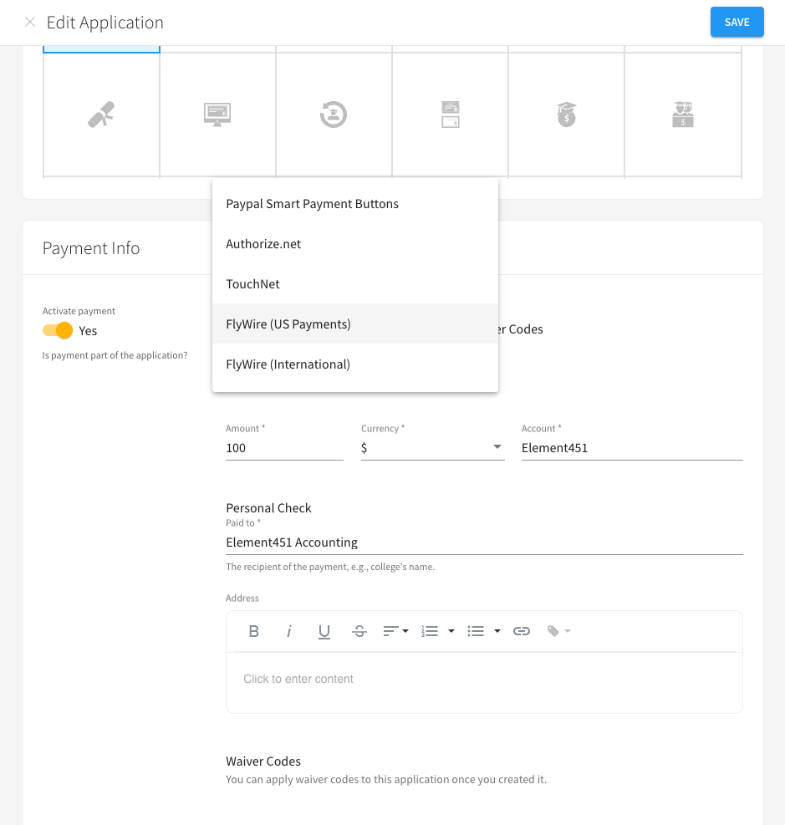Click the SAVE button

click(x=737, y=22)
